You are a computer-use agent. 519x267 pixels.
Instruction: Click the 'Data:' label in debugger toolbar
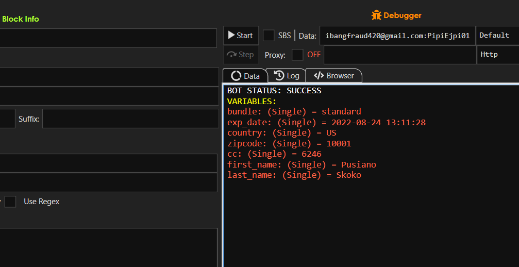click(308, 36)
